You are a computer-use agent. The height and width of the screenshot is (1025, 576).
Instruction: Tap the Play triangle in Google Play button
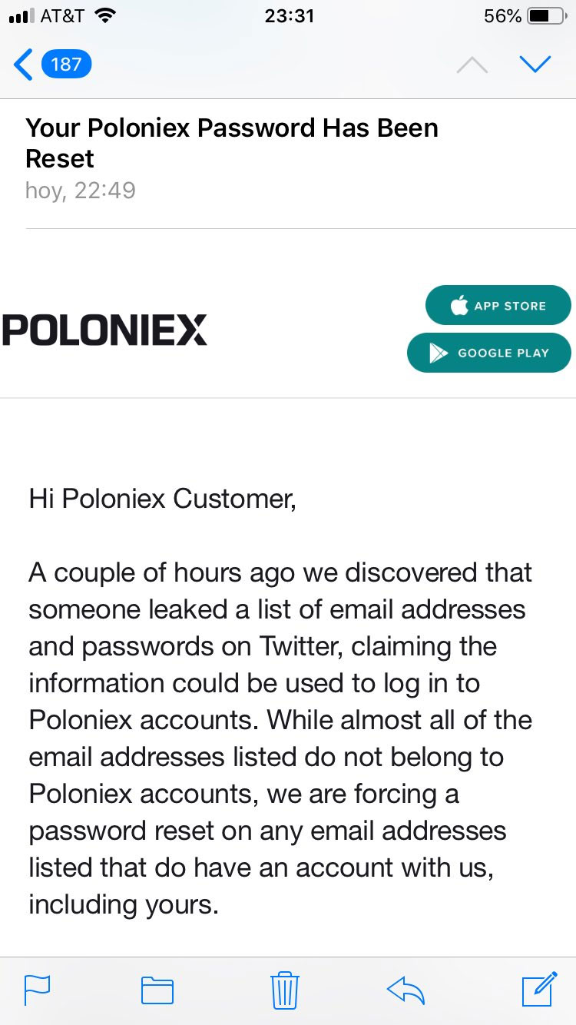[439, 353]
